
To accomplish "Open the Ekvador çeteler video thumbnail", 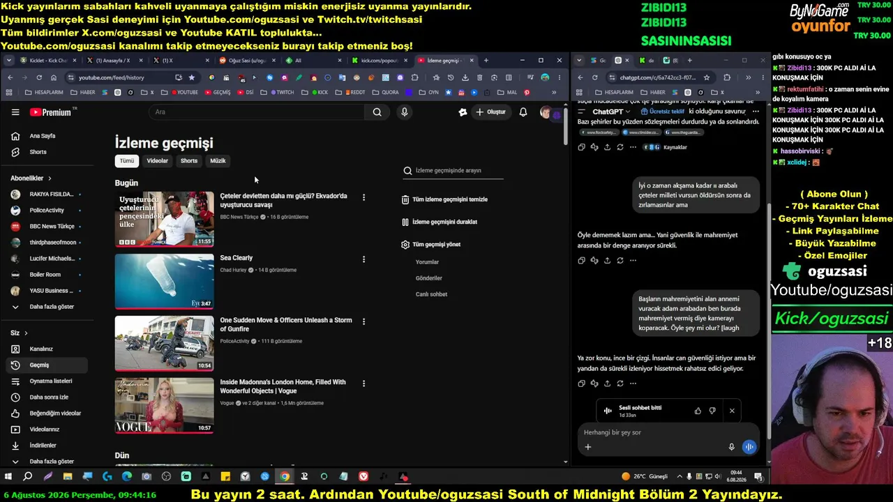I will [165, 219].
